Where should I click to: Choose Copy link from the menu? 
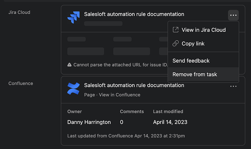[x=203, y=43]
